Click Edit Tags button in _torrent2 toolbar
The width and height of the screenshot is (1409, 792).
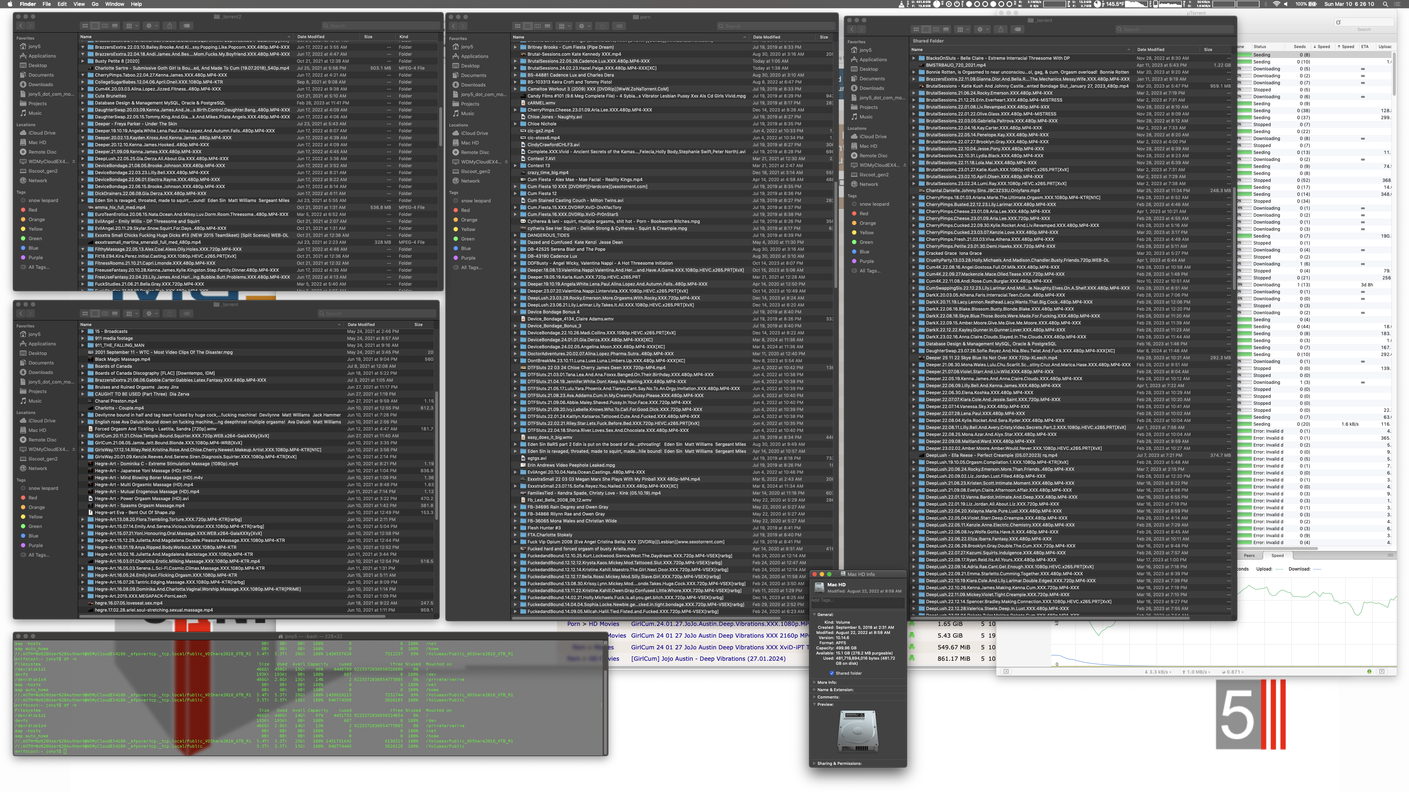(x=186, y=26)
